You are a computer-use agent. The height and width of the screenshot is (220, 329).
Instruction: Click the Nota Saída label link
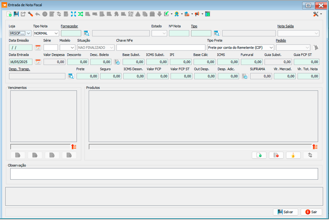pyautogui.click(x=286, y=26)
